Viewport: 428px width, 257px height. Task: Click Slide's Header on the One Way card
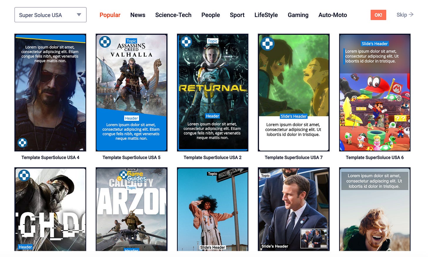click(x=213, y=247)
